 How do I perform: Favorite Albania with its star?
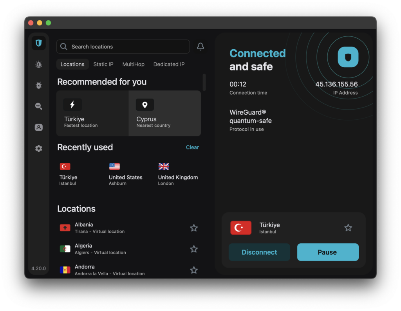(x=194, y=228)
